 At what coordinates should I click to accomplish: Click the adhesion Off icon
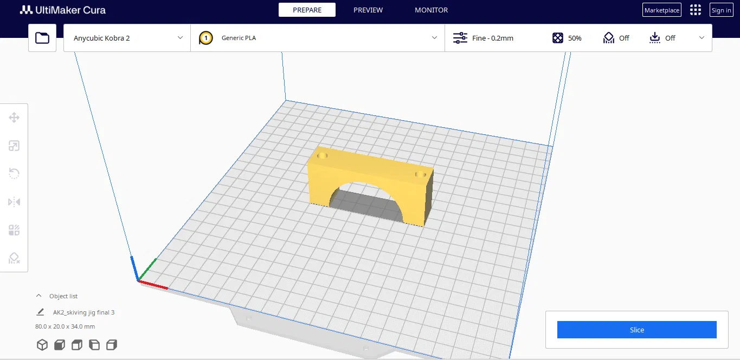tap(655, 38)
